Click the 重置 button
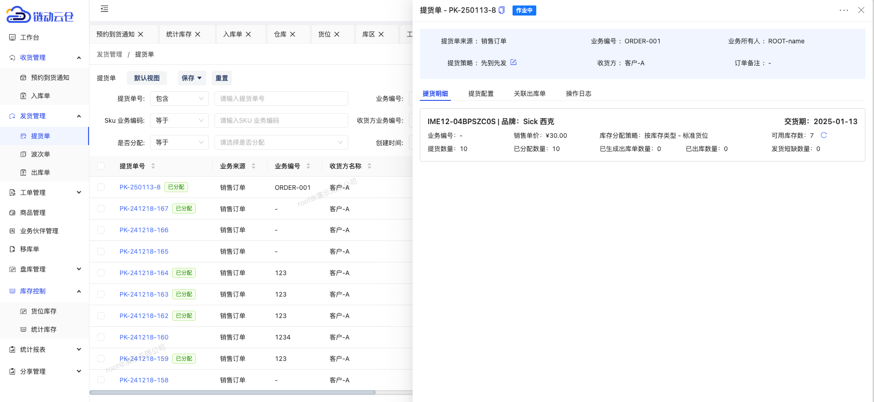The width and height of the screenshot is (874, 402). point(222,78)
